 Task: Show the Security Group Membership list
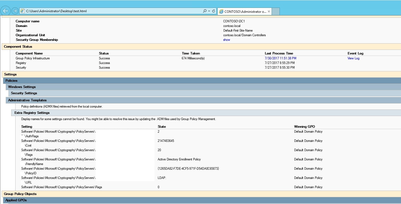click(227, 40)
